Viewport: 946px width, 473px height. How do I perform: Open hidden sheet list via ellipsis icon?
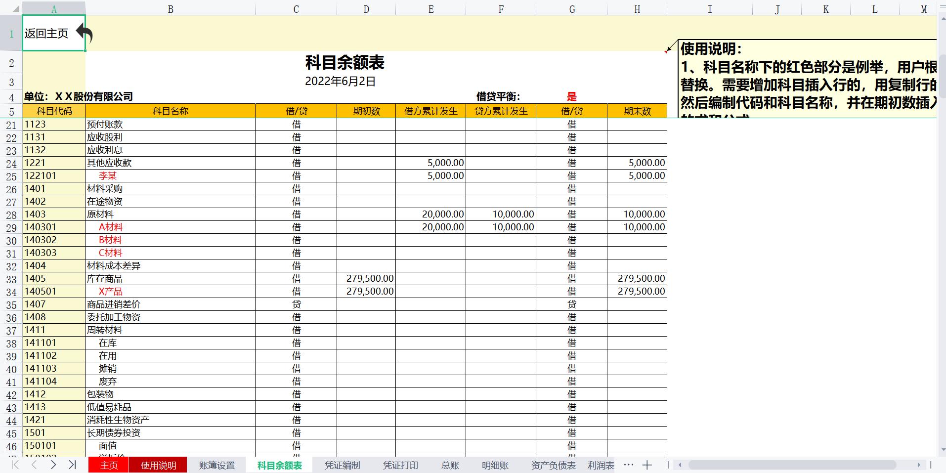[628, 465]
